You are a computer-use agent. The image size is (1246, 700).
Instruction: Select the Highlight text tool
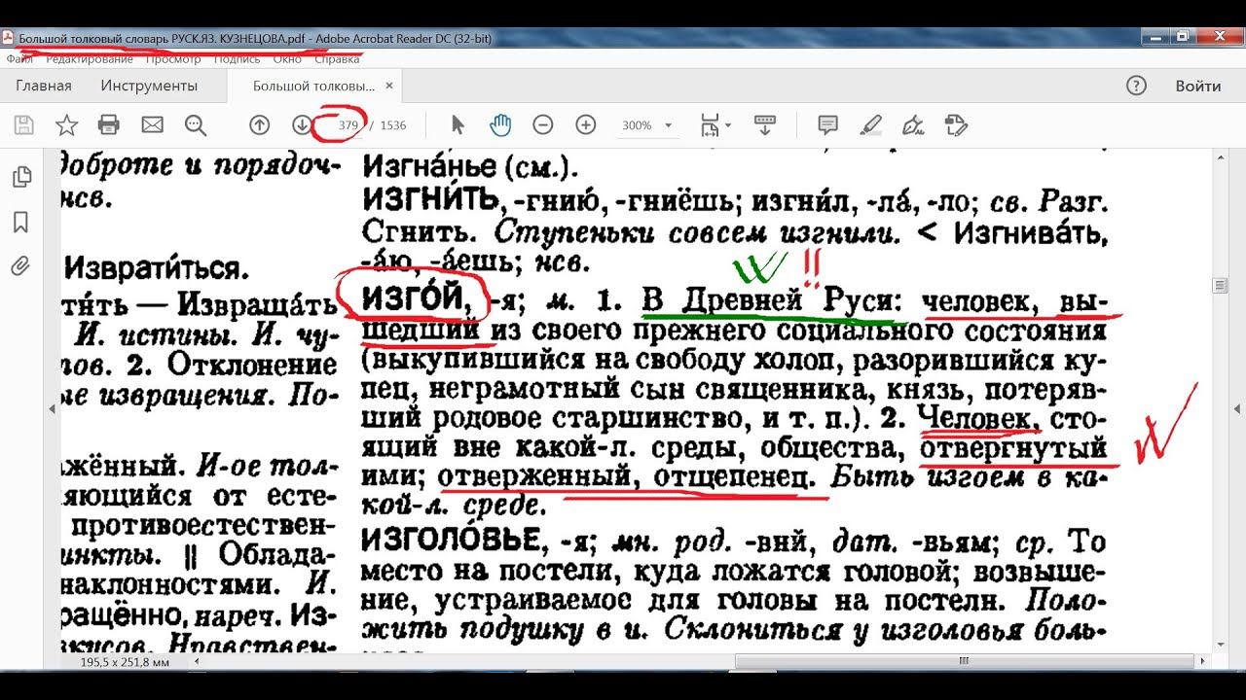pyautogui.click(x=871, y=124)
